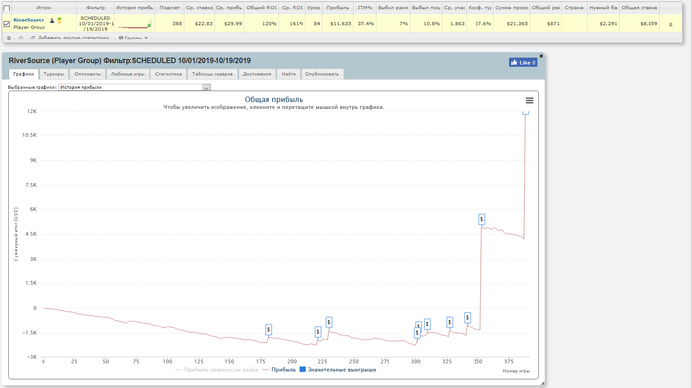This screenshot has width=692, height=388.
Task: Click the icon before Добавить другую статистику
Action: (x=33, y=38)
